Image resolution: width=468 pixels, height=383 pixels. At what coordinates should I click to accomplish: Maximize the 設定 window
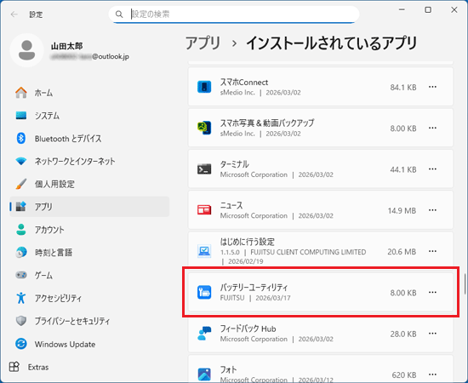pyautogui.click(x=428, y=10)
